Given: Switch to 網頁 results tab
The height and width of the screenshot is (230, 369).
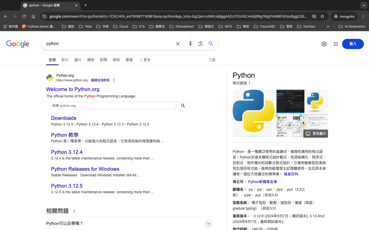Looking at the screenshot, I should click(x=116, y=60).
